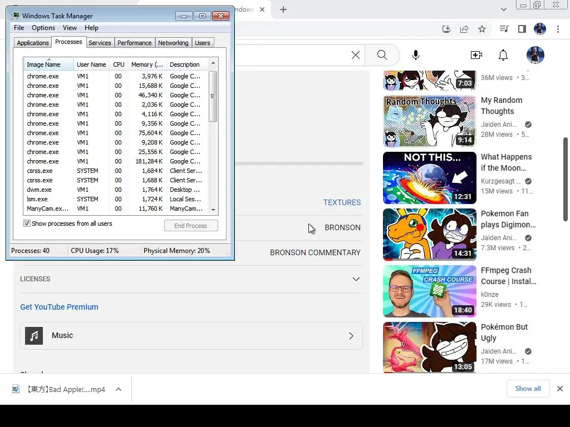Screen dimensions: 570x427
Task: Start voice search with microphone icon
Action: pyautogui.click(x=416, y=55)
